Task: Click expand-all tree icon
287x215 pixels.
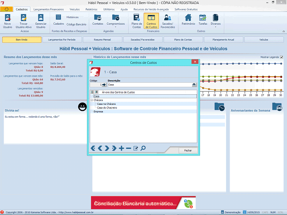Action: [x=92, y=92]
